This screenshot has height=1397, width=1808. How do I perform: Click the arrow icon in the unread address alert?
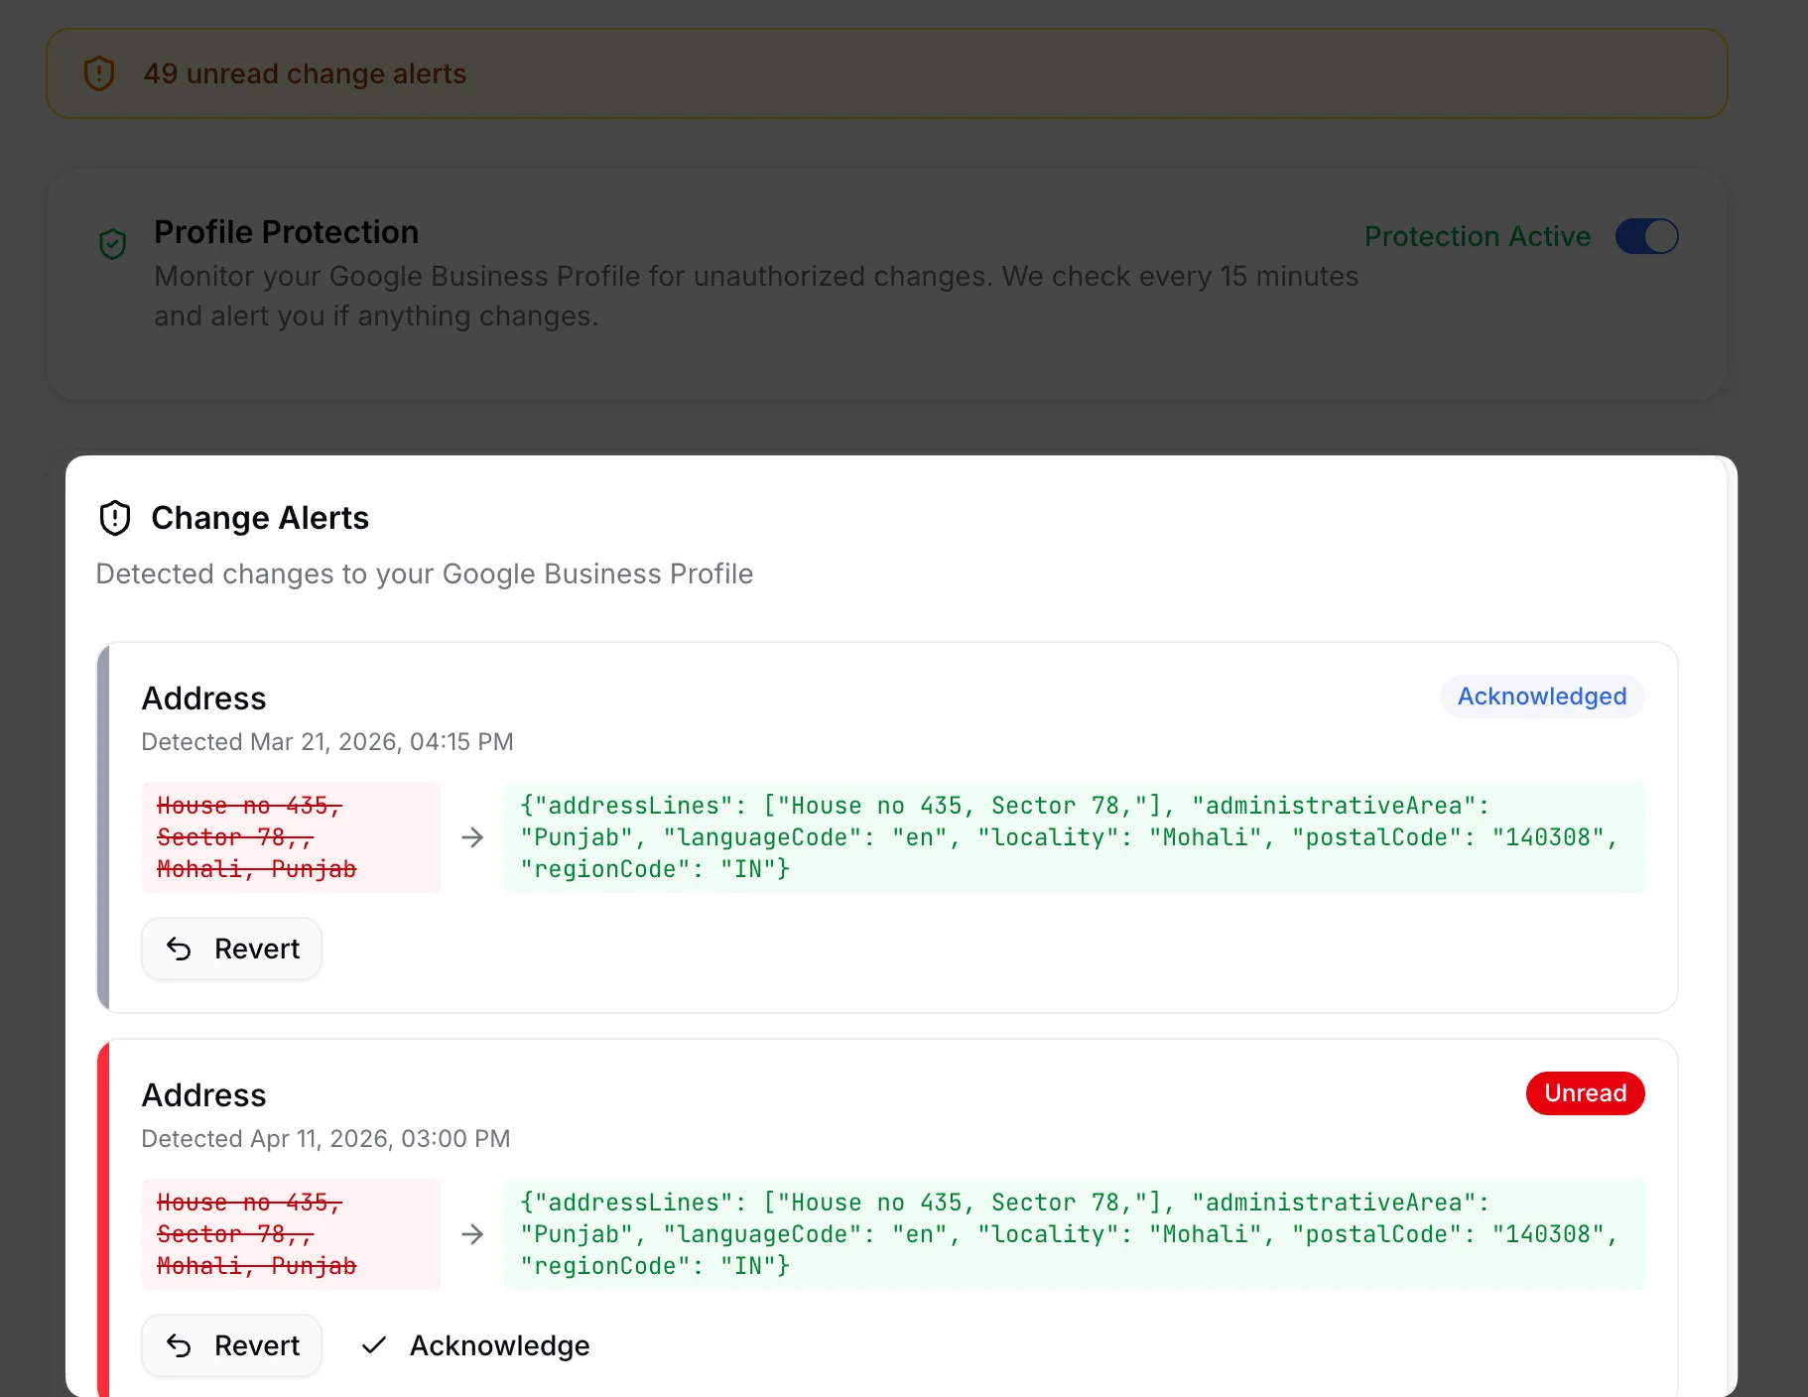tap(472, 1234)
